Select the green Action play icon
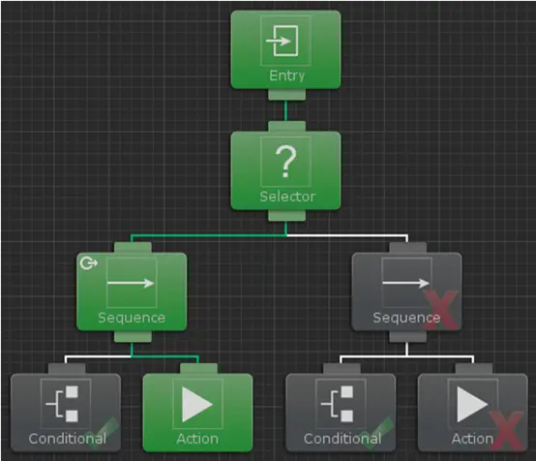Viewport: 536px width, 461px height. tap(198, 404)
